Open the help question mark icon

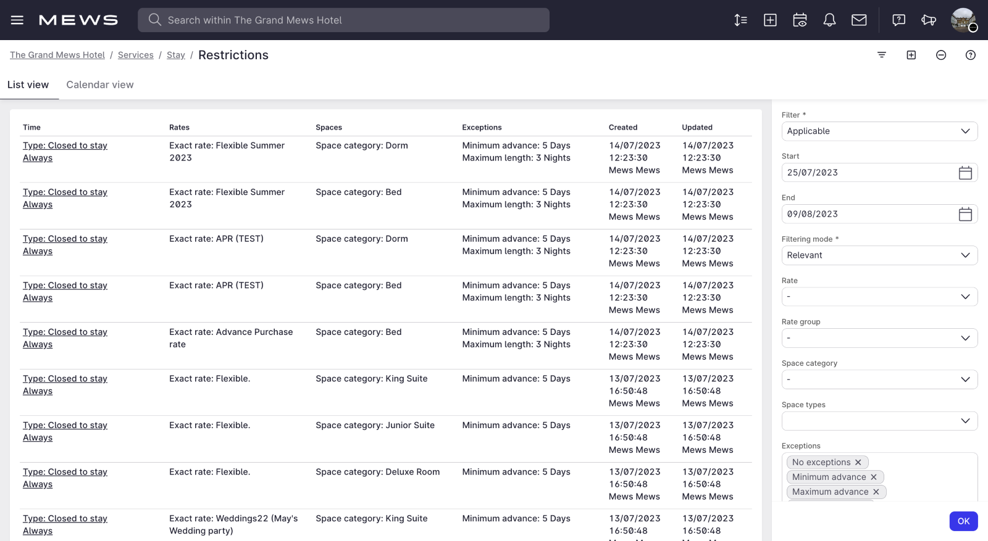971,55
